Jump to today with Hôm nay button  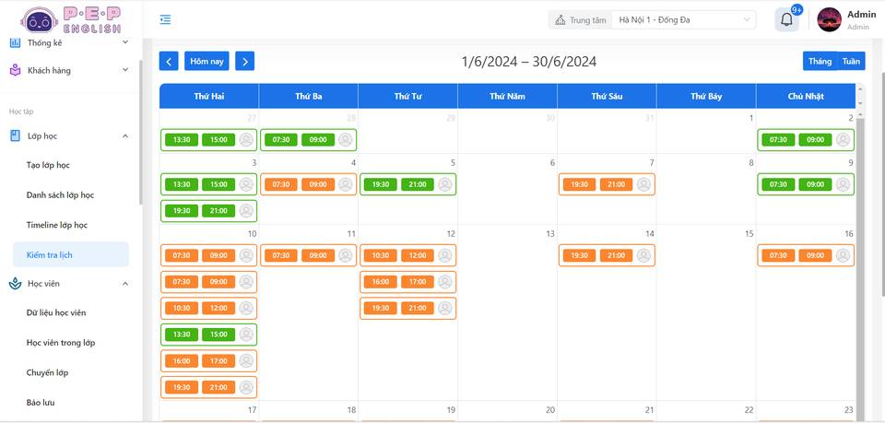206,61
